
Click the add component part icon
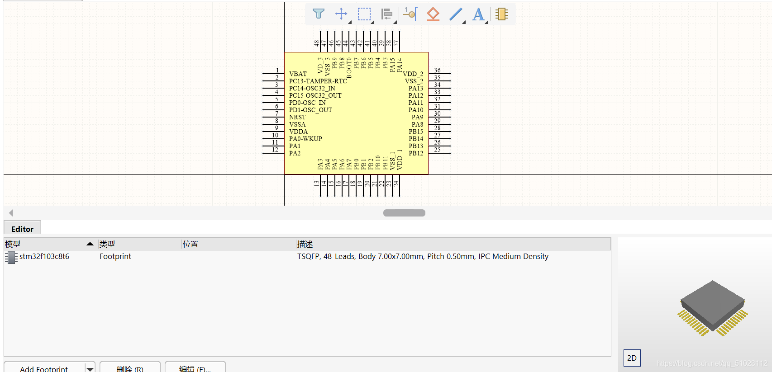(501, 14)
